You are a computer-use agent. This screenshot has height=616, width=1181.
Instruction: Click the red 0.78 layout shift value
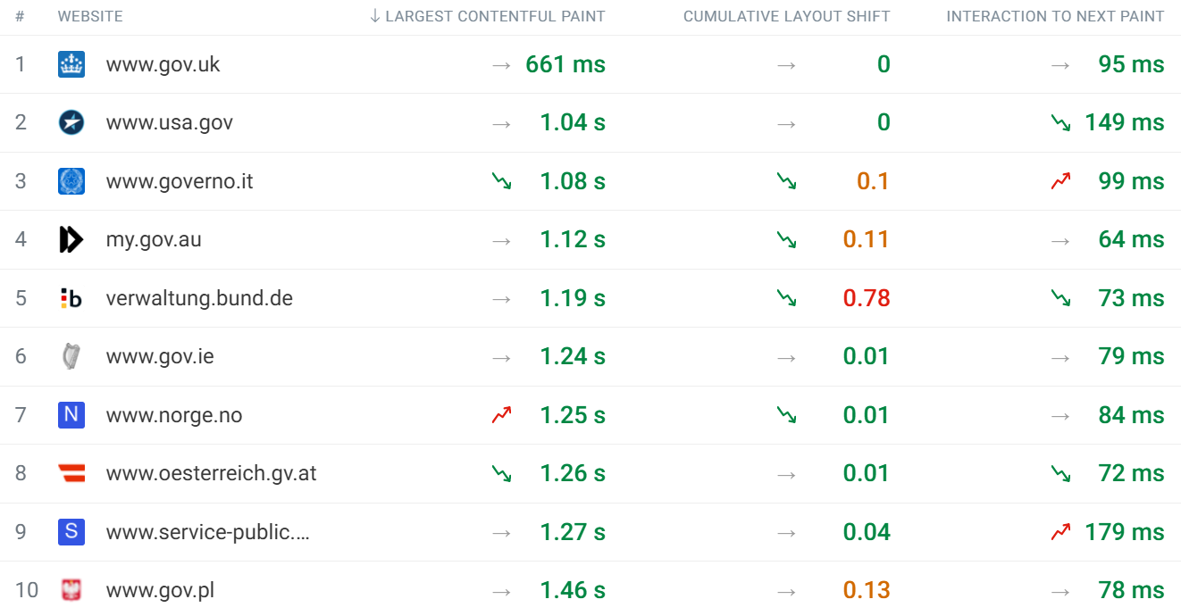pos(867,298)
